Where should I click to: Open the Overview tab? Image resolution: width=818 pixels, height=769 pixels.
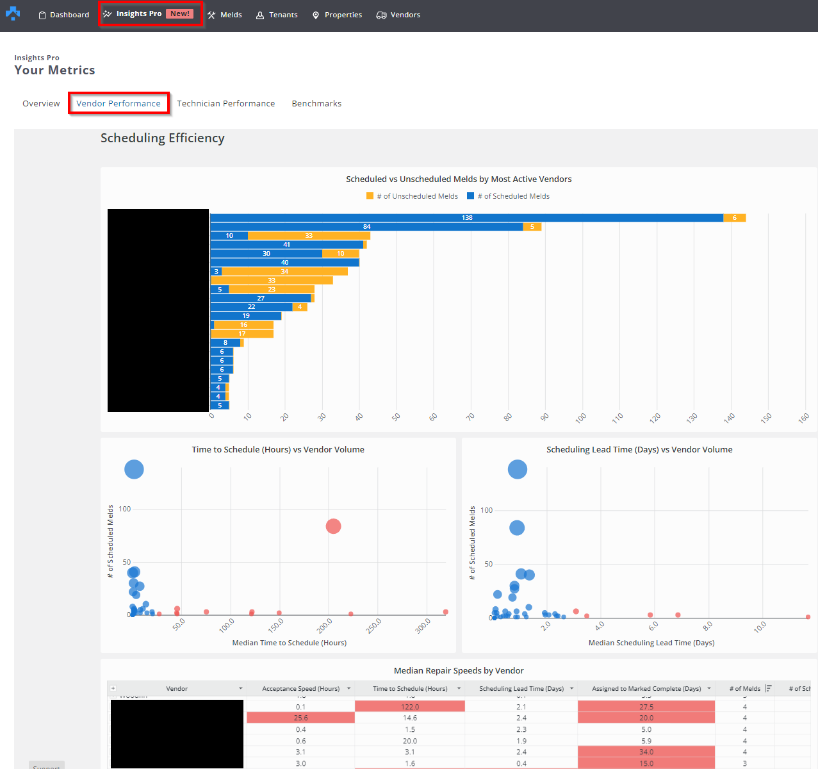pos(41,103)
